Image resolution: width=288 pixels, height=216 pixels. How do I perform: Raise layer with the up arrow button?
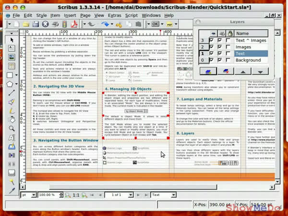coord(243,71)
